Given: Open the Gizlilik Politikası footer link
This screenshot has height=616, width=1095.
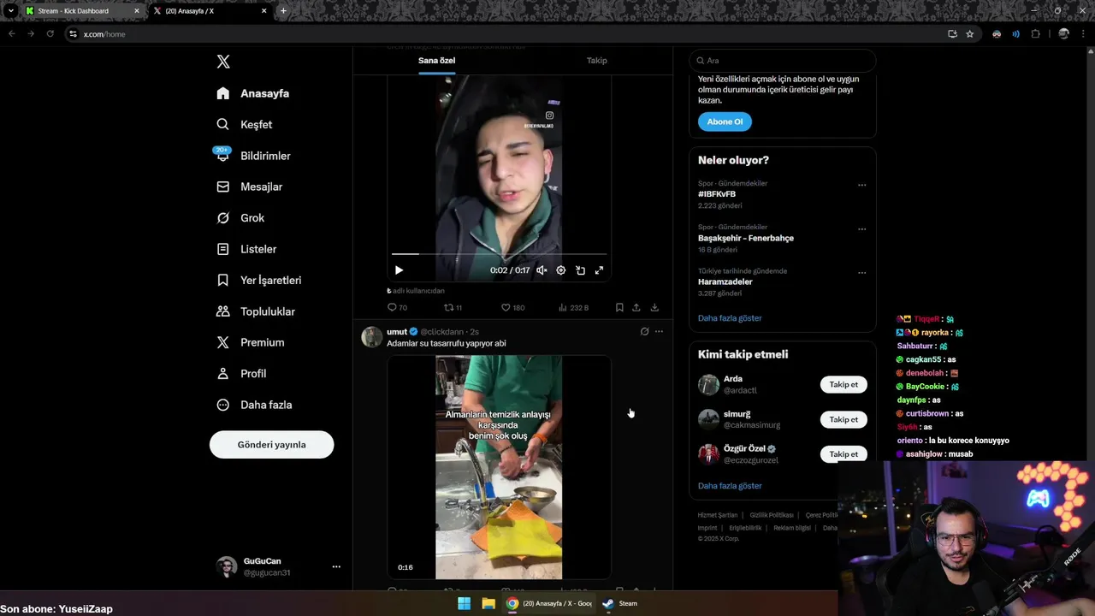Looking at the screenshot, I should coord(772,515).
